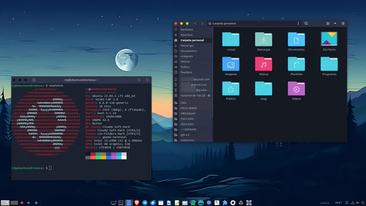Go forward in the file manager
This screenshot has height=206, width=366.
click(x=202, y=23)
